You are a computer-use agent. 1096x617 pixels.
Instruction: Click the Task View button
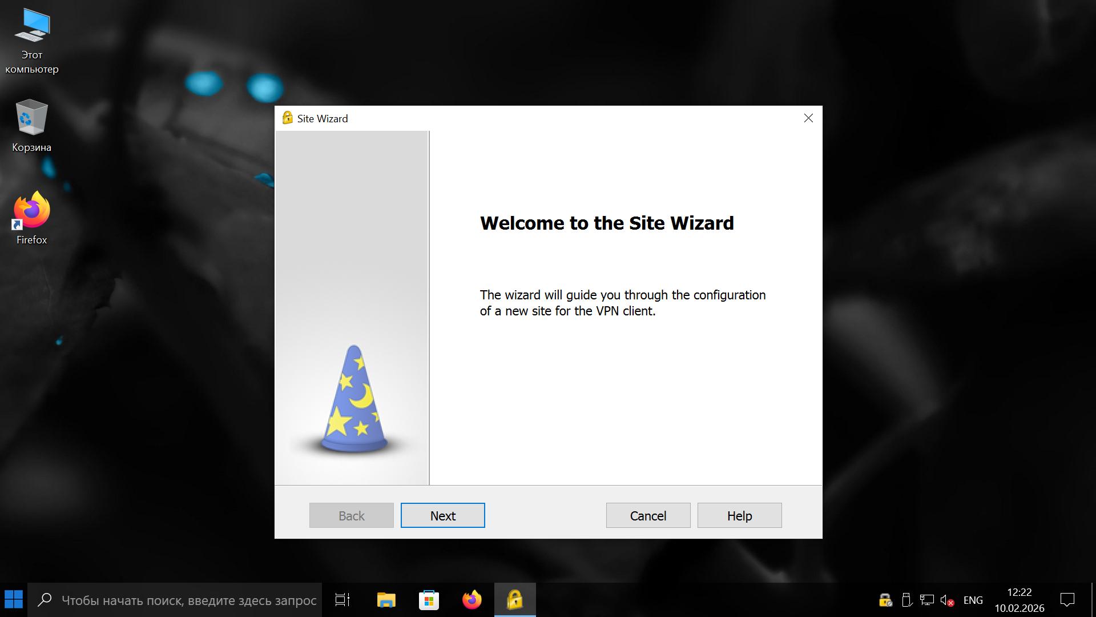pos(342,600)
